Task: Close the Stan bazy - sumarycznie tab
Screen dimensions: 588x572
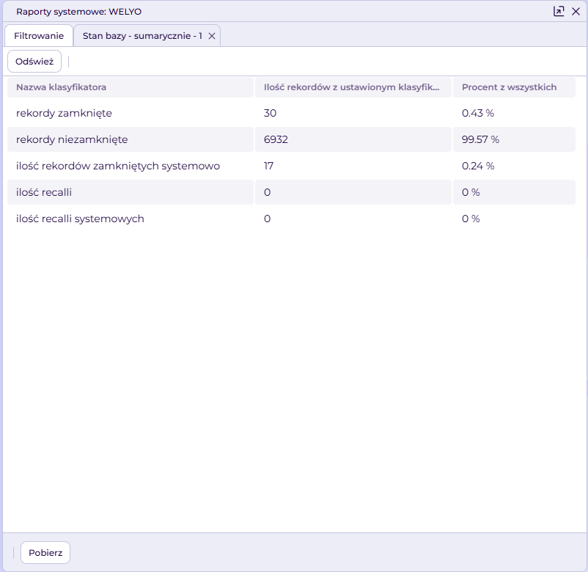Action: (x=212, y=36)
